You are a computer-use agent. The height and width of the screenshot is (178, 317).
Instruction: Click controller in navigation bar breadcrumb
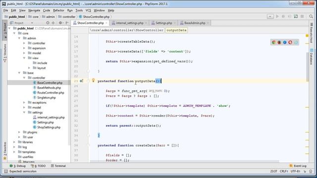pyautogui.click(x=67, y=17)
